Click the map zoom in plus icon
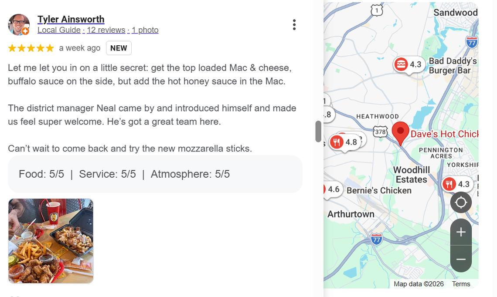Screen dimensions: 497x297 click(x=460, y=232)
